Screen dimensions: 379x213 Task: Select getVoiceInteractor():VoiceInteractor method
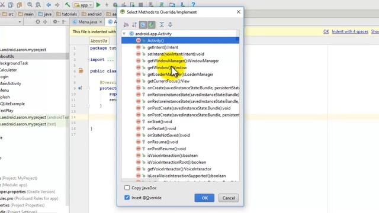click(180, 169)
